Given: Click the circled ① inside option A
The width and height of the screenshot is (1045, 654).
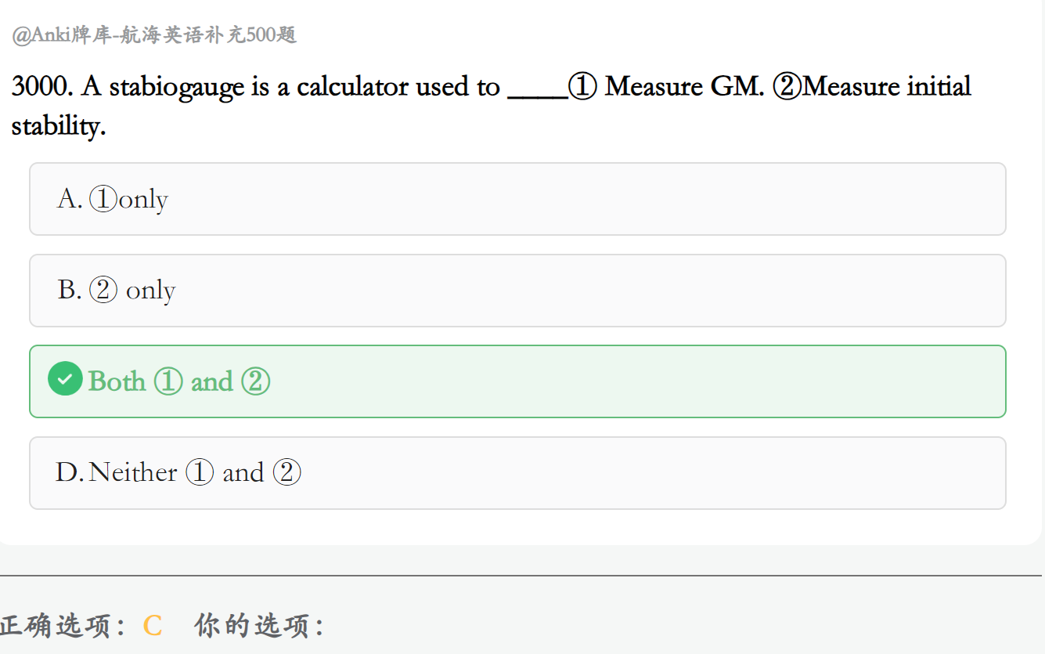Looking at the screenshot, I should [103, 199].
